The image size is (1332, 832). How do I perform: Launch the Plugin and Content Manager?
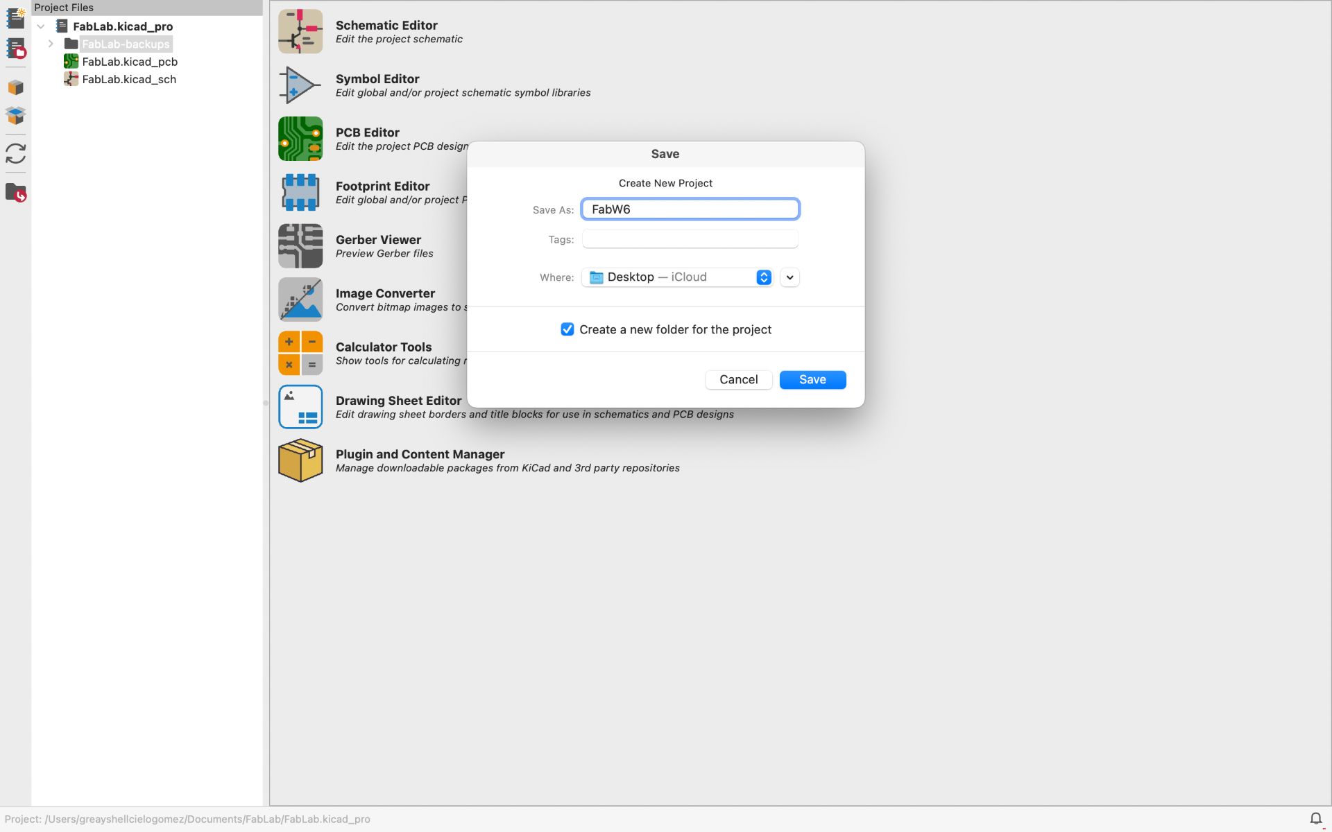(x=300, y=460)
